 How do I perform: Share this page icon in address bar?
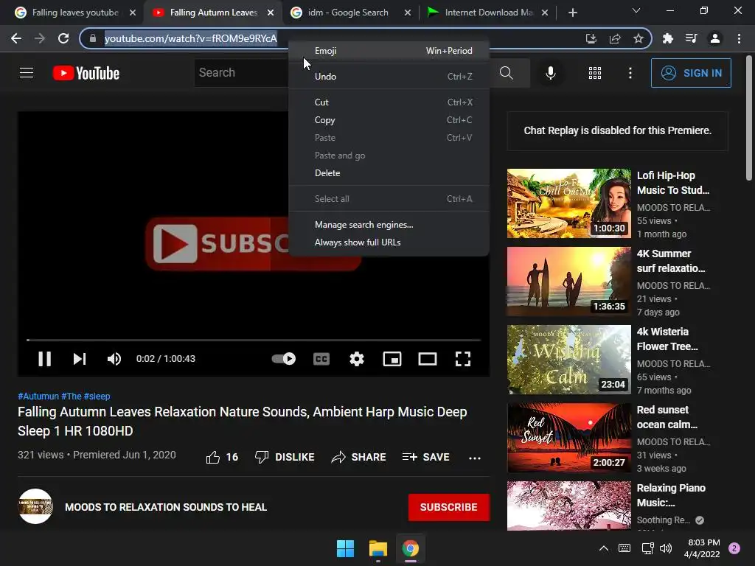point(614,38)
